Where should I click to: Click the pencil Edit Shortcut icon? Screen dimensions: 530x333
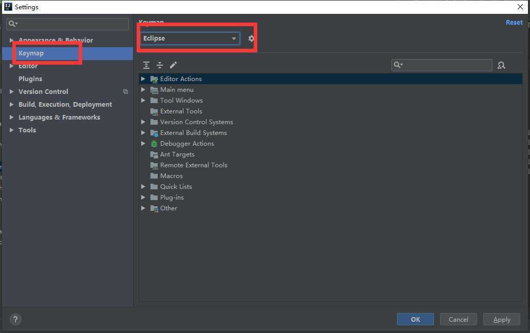(x=173, y=65)
